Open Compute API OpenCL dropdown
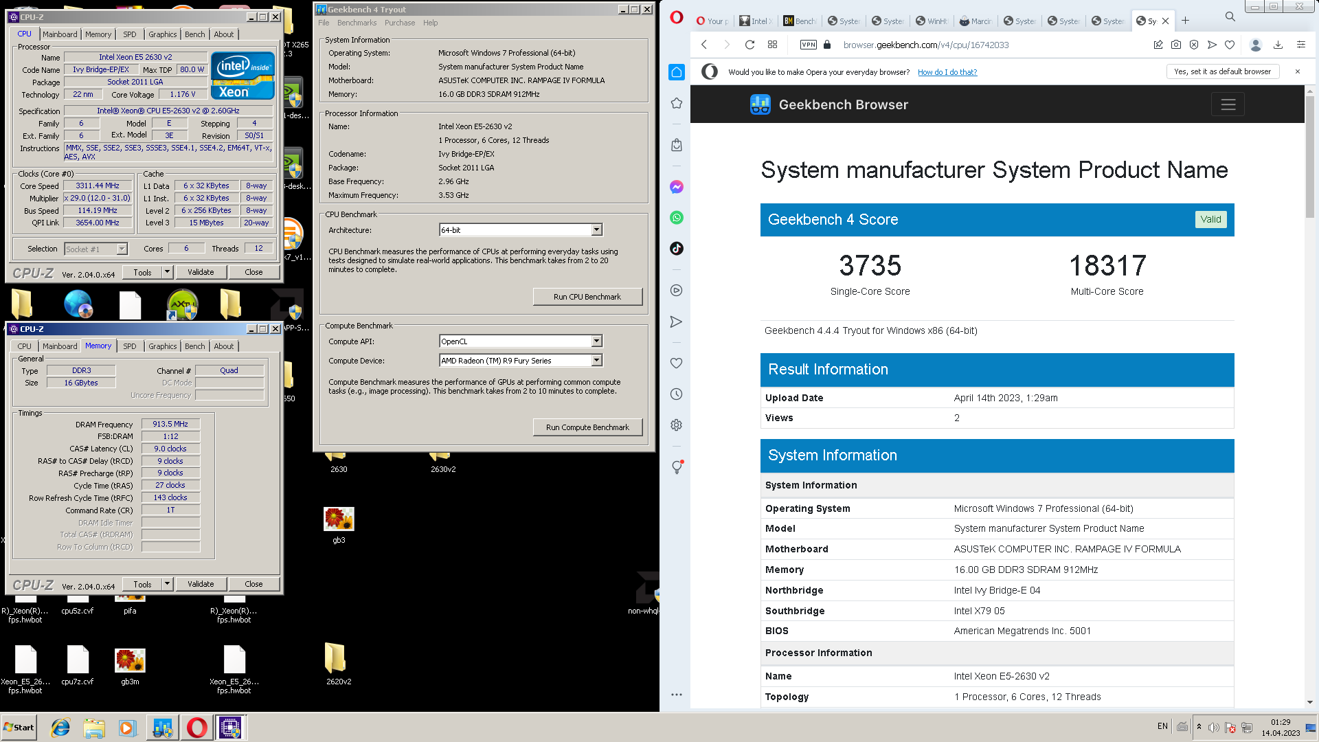The image size is (1319, 742). click(596, 341)
